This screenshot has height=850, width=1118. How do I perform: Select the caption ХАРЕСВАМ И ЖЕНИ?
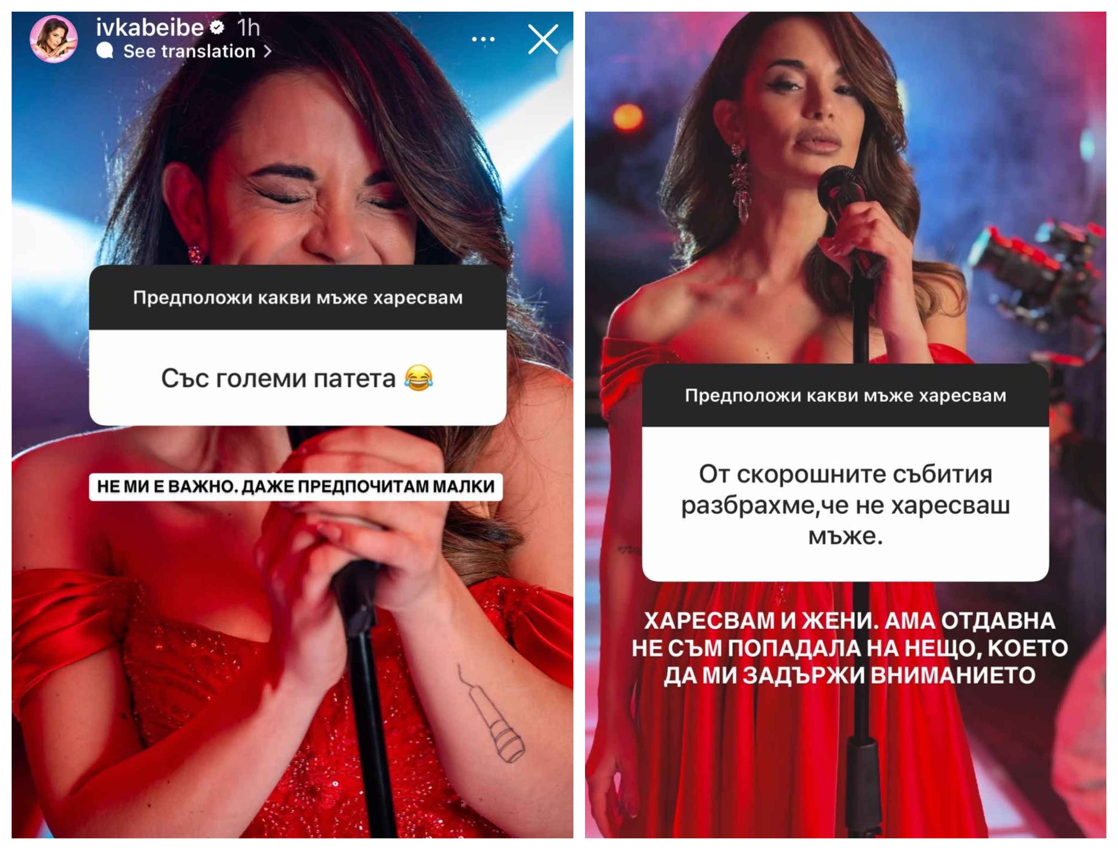click(849, 648)
